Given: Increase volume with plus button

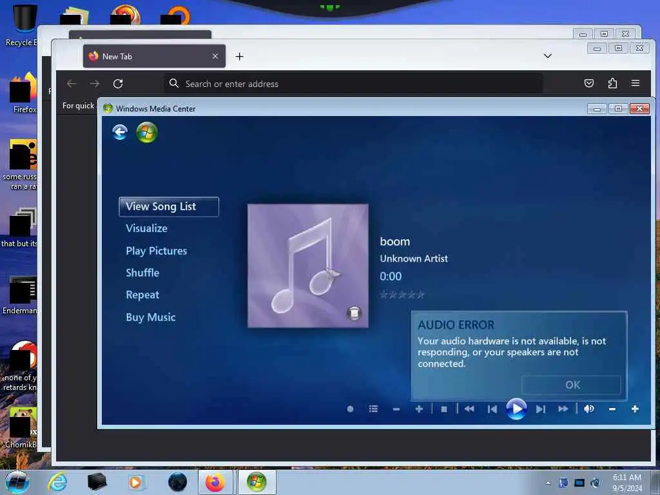Looking at the screenshot, I should pyautogui.click(x=635, y=409).
